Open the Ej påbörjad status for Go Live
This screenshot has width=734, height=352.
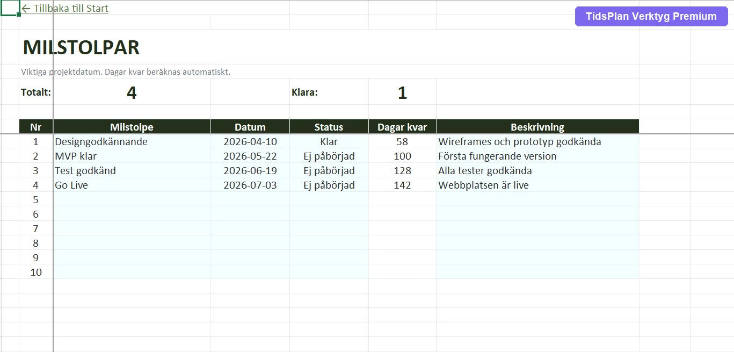tap(329, 185)
